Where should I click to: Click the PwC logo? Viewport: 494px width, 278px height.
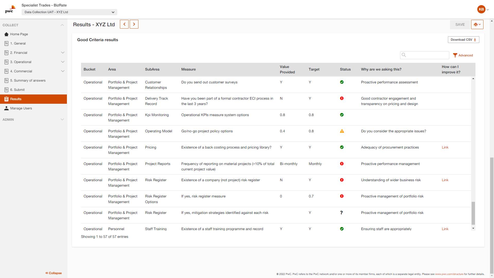tap(10, 9)
